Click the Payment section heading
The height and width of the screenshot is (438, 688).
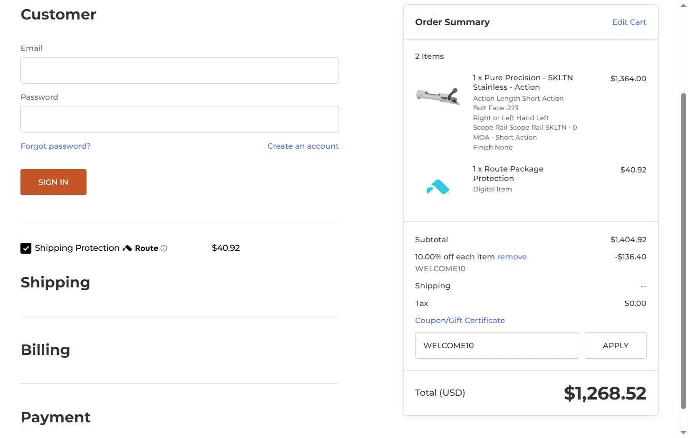point(56,418)
